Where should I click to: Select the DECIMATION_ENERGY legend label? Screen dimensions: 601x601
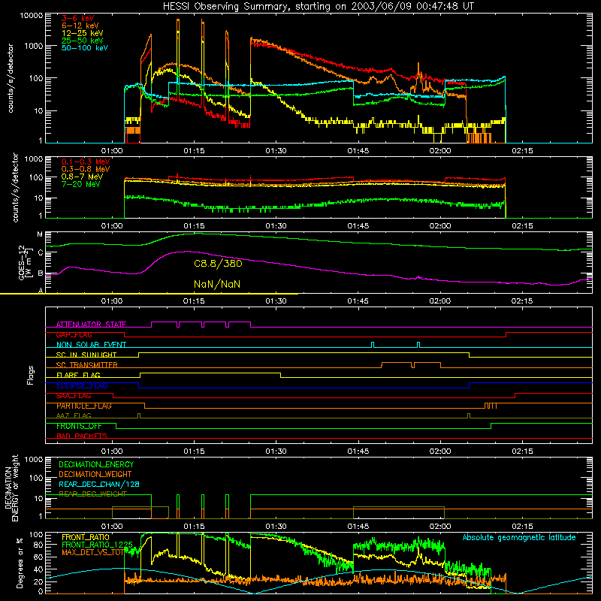[x=96, y=464]
